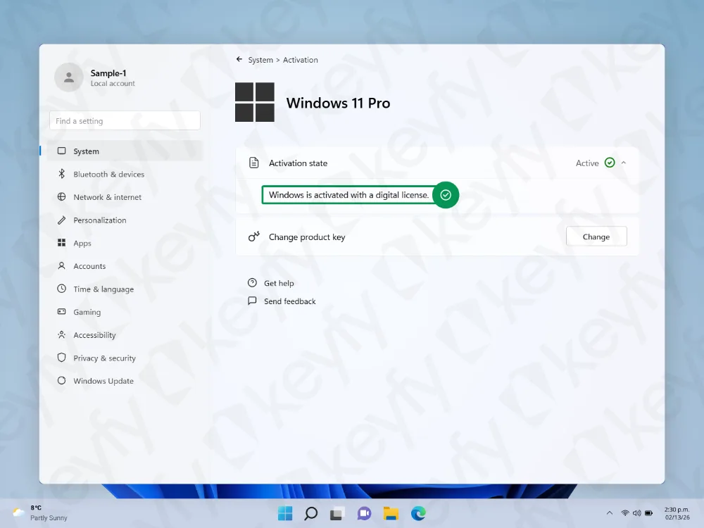
Task: Click Activation in the breadcrumb
Action: click(301, 60)
